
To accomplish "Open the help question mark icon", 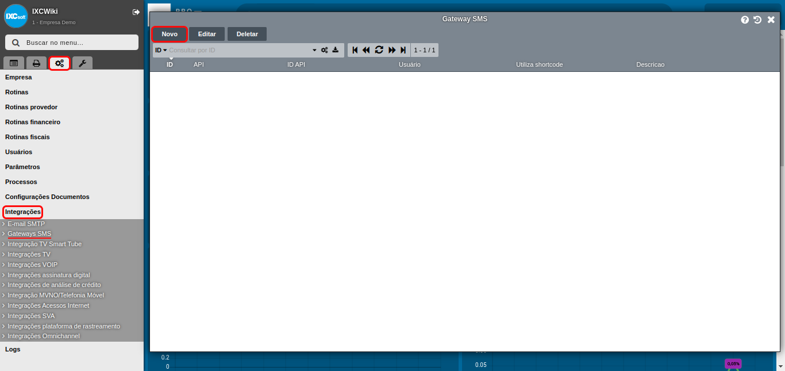I will pos(745,20).
